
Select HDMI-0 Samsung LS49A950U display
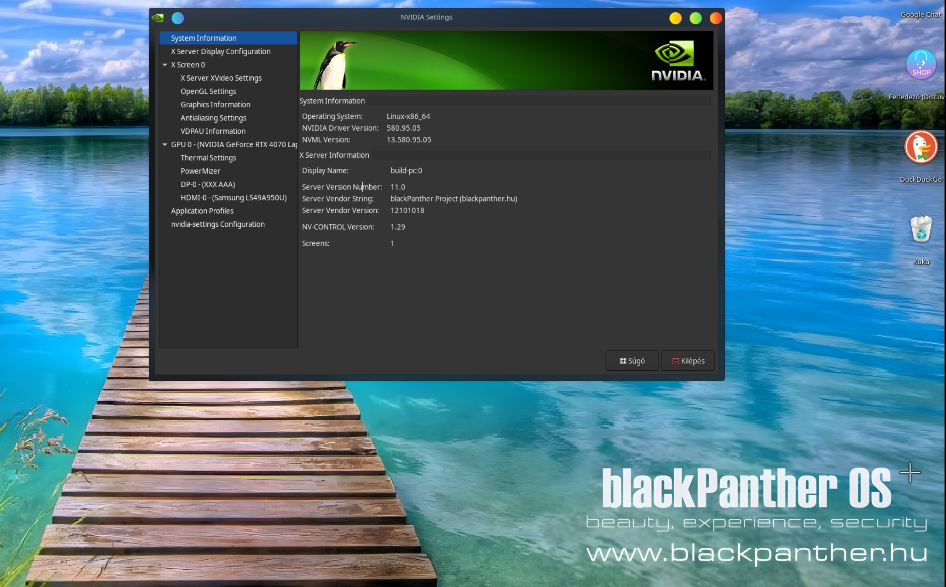[x=233, y=198]
